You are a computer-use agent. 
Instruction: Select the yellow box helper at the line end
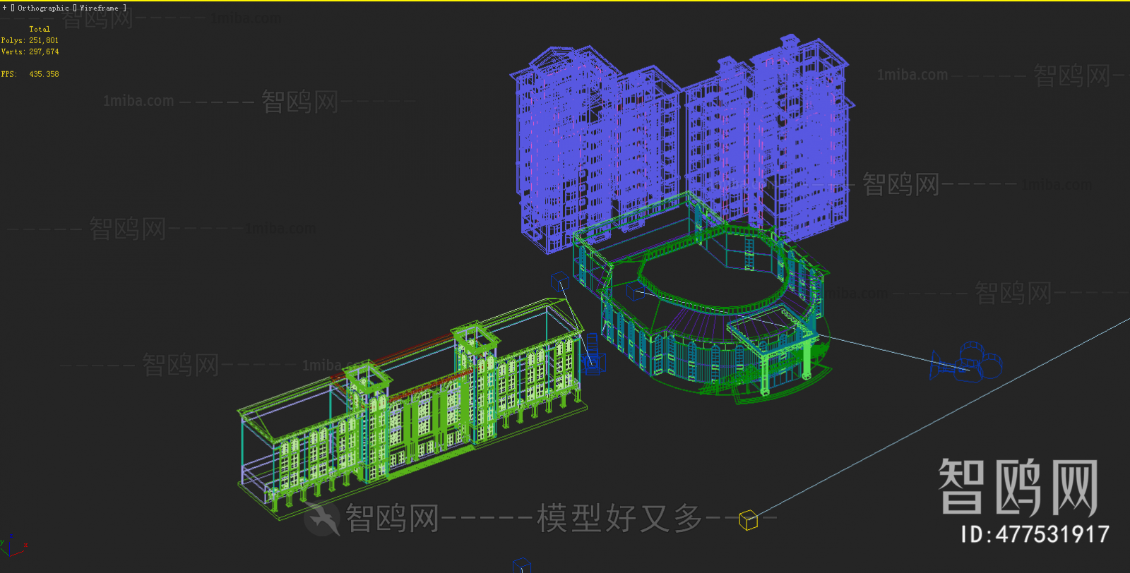pos(748,520)
